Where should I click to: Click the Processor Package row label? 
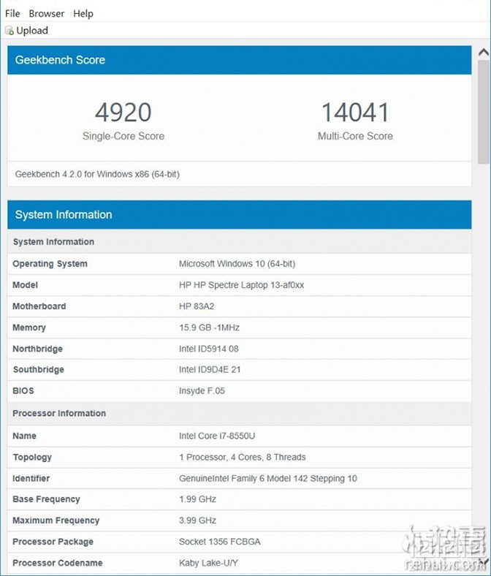pos(53,542)
